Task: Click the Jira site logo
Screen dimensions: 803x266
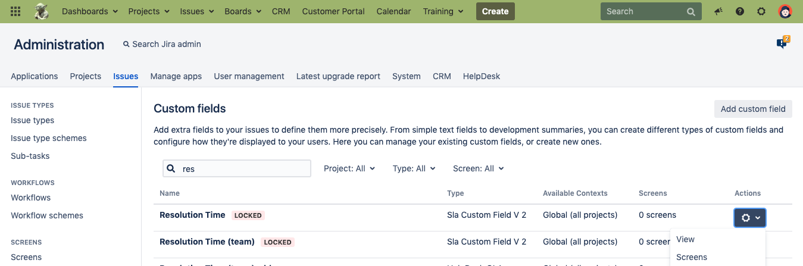Action: [x=42, y=11]
